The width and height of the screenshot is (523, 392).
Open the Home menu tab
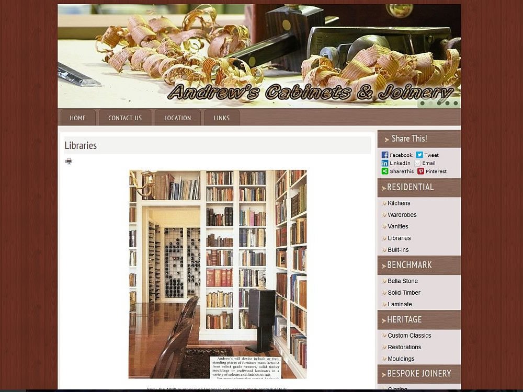(77, 118)
